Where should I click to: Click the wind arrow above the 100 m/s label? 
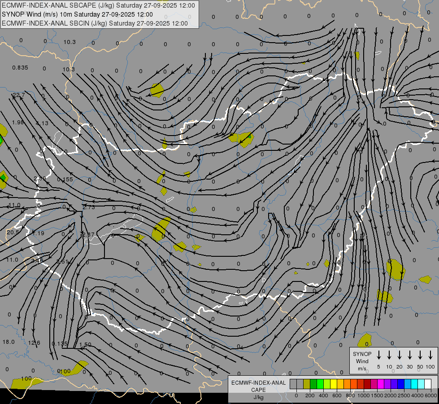[x=430, y=355]
